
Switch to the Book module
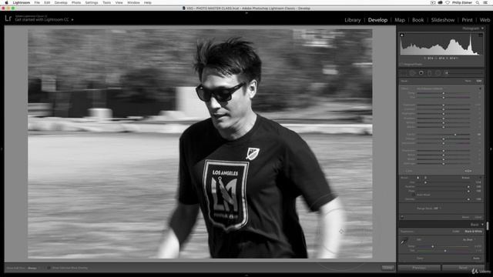418,20
